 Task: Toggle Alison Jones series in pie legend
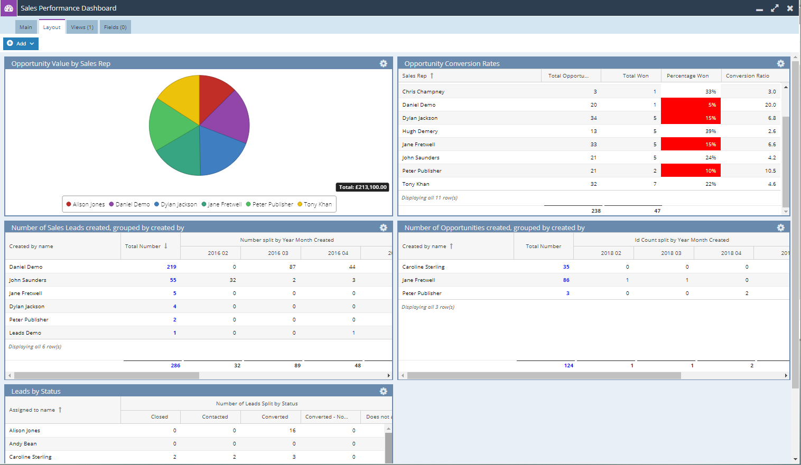86,204
